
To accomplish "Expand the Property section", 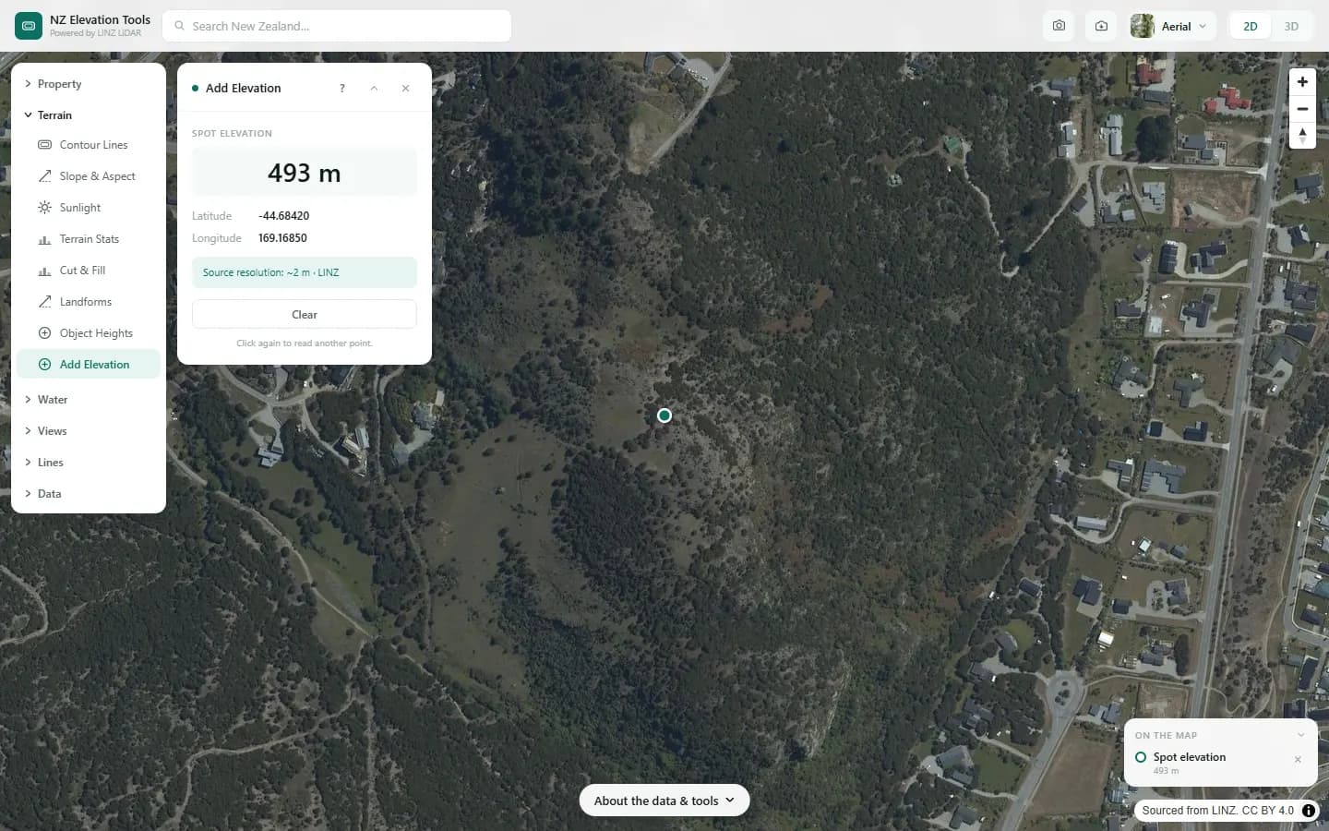I will pyautogui.click(x=89, y=84).
